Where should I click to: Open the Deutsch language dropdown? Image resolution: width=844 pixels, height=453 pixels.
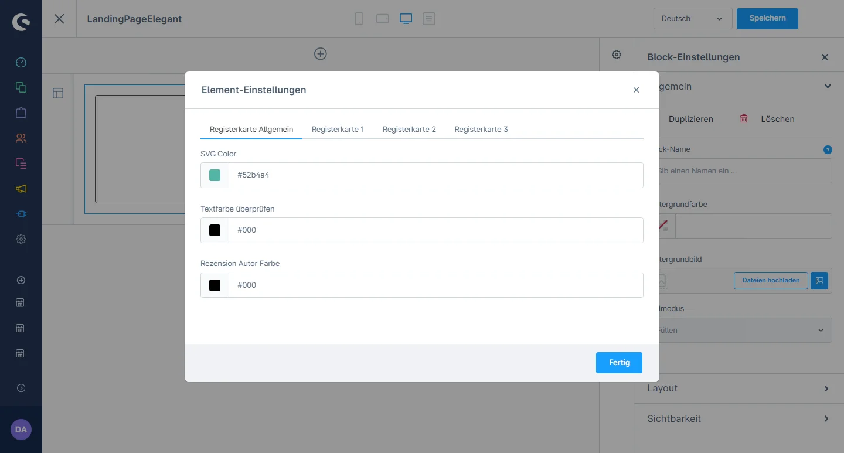[x=692, y=19]
